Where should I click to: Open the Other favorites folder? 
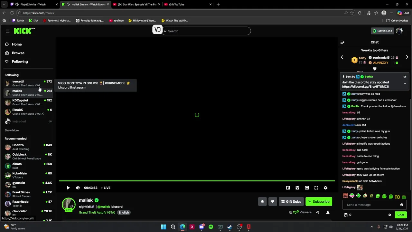coord(397,21)
